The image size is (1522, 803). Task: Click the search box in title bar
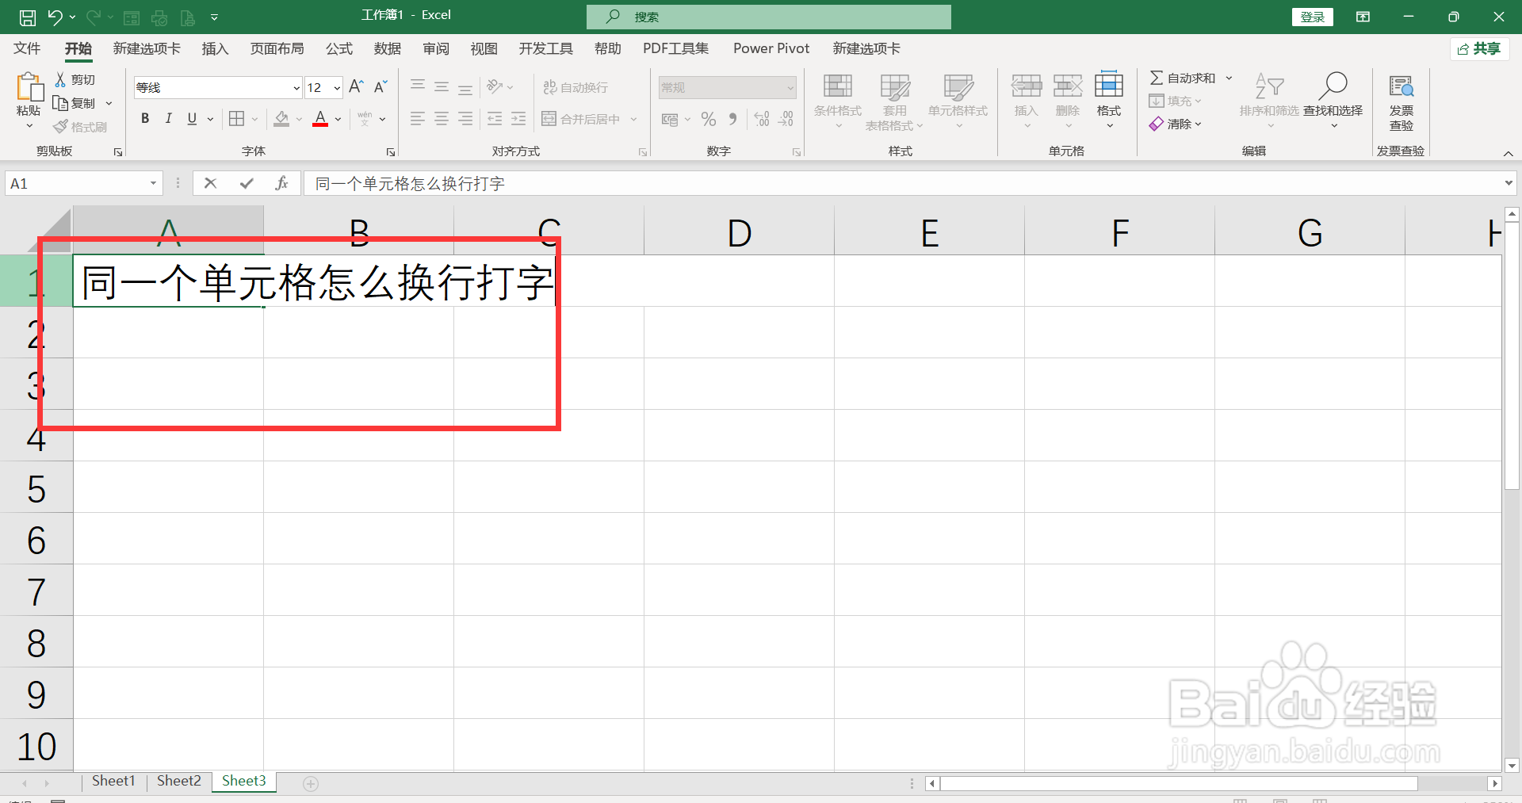click(x=769, y=17)
